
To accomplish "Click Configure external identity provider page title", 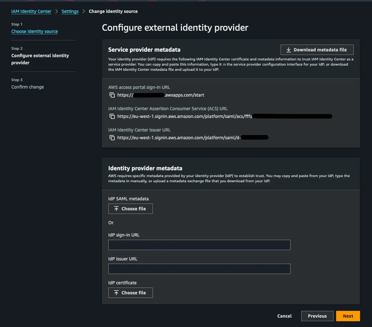I will [x=175, y=28].
